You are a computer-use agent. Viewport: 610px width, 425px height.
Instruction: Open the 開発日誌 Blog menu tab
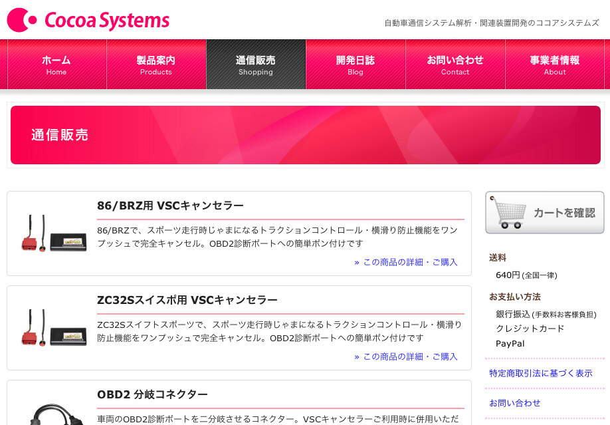point(356,65)
